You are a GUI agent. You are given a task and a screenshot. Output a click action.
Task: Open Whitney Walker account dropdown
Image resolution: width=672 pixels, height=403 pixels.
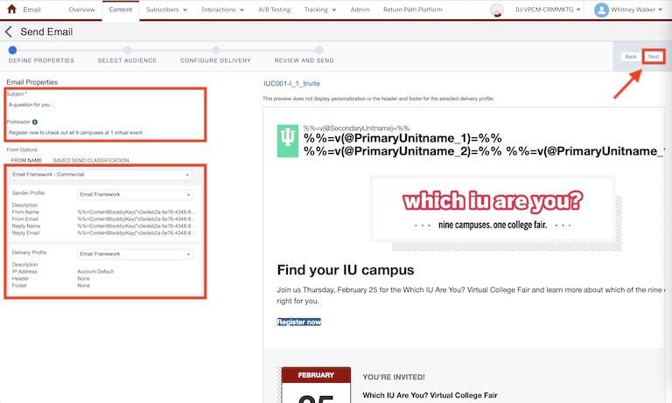pyautogui.click(x=636, y=10)
